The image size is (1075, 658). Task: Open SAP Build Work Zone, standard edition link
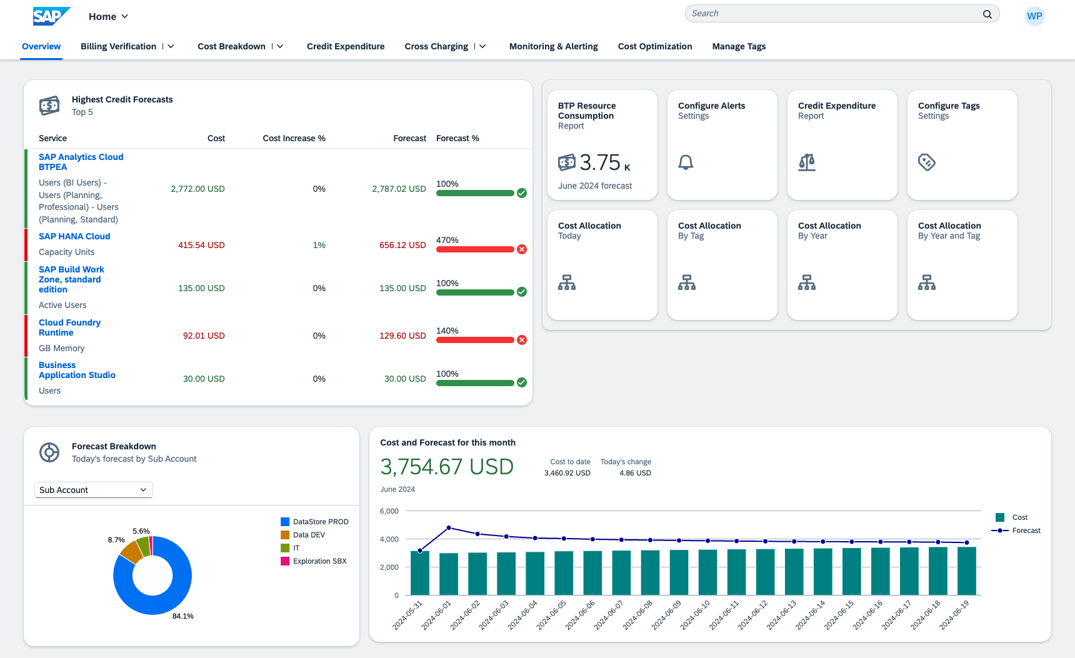point(71,279)
